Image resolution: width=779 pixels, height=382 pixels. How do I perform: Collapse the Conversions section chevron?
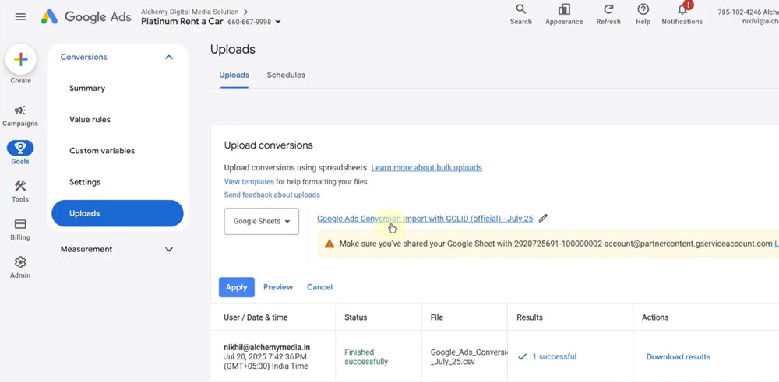pyautogui.click(x=169, y=57)
